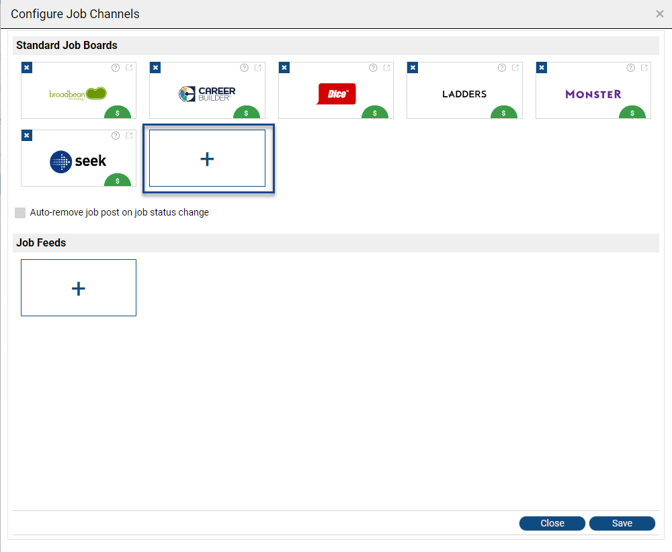Click the Ladders dollar badge
This screenshot has width=672, height=552.
(503, 112)
